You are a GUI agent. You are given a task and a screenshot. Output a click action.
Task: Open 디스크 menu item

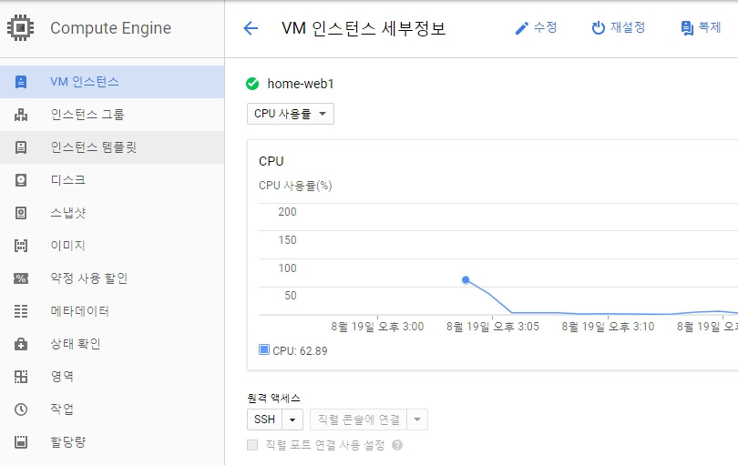[x=112, y=180]
